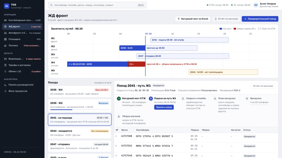This screenshot has height=158, width=282.
Task: Click Принять поезд button
Action: 164,107
